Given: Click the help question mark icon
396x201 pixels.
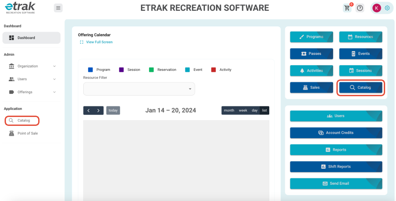Looking at the screenshot, I should [360, 8].
